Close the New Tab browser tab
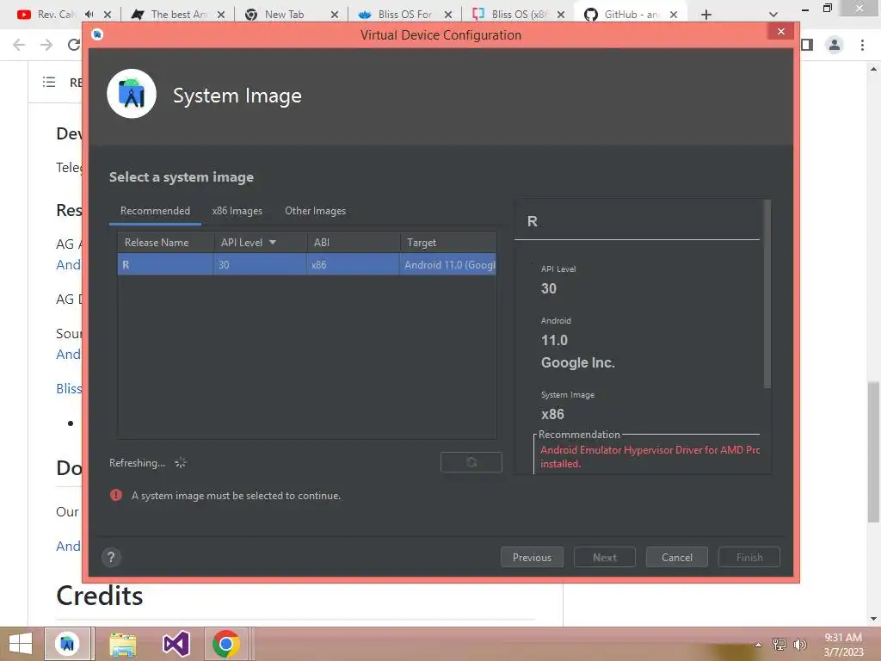This screenshot has height=661, width=881. tap(335, 15)
